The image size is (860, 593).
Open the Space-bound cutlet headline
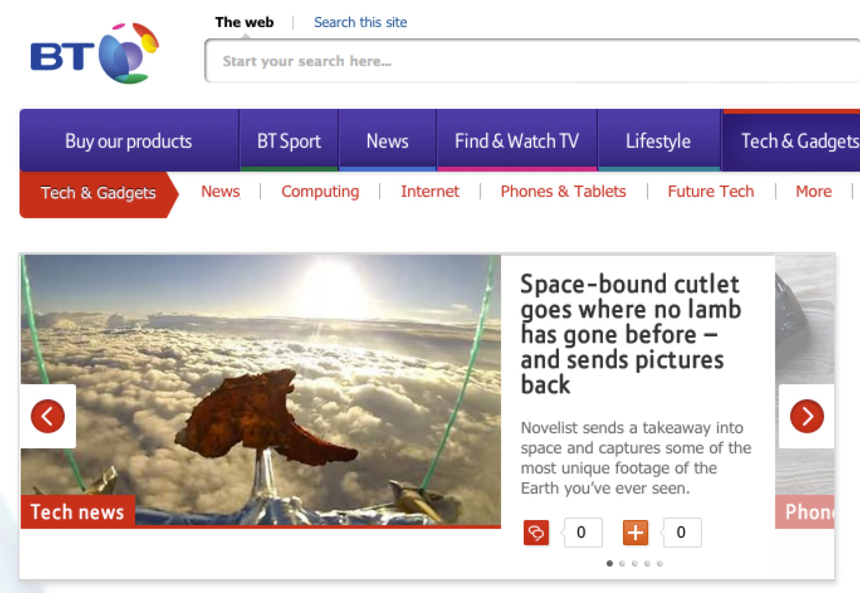click(x=631, y=334)
